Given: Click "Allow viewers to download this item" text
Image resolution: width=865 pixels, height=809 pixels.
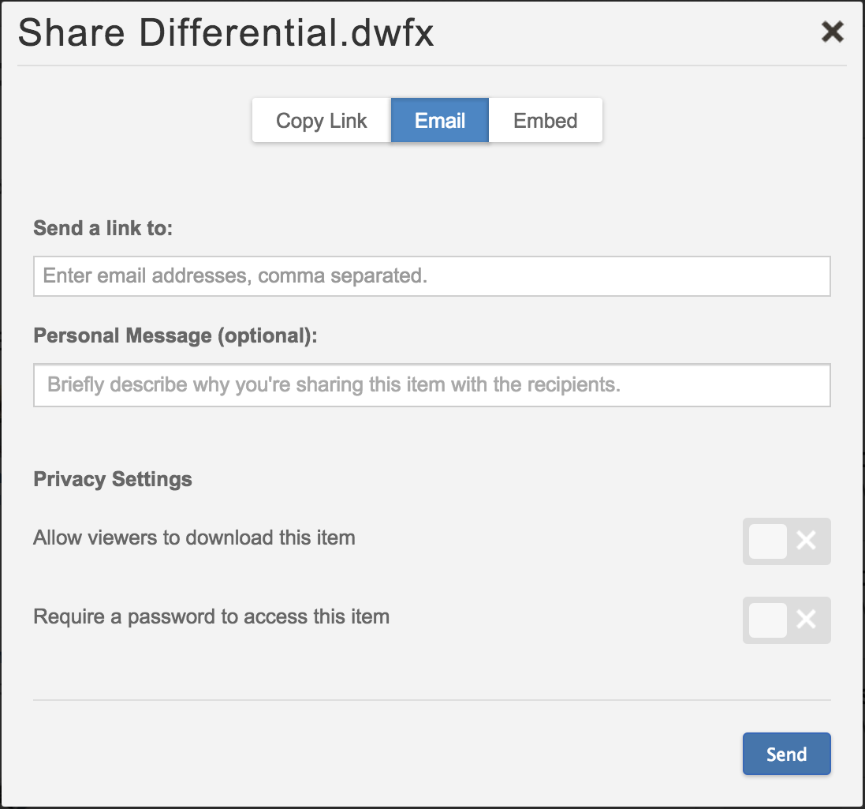Looking at the screenshot, I should tap(194, 538).
